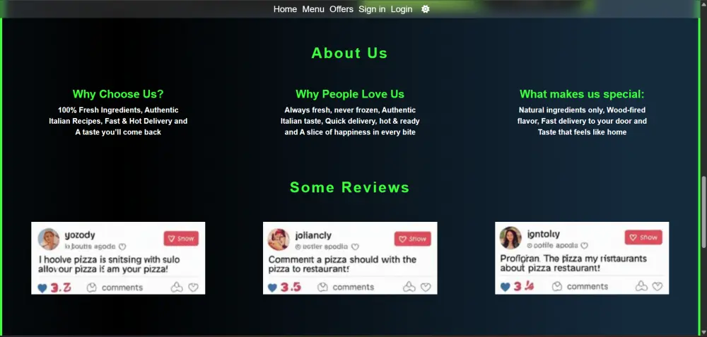The height and width of the screenshot is (337, 707).
Task: Click the 'Always fresh, never frozen' paragraph
Action: (x=350, y=122)
